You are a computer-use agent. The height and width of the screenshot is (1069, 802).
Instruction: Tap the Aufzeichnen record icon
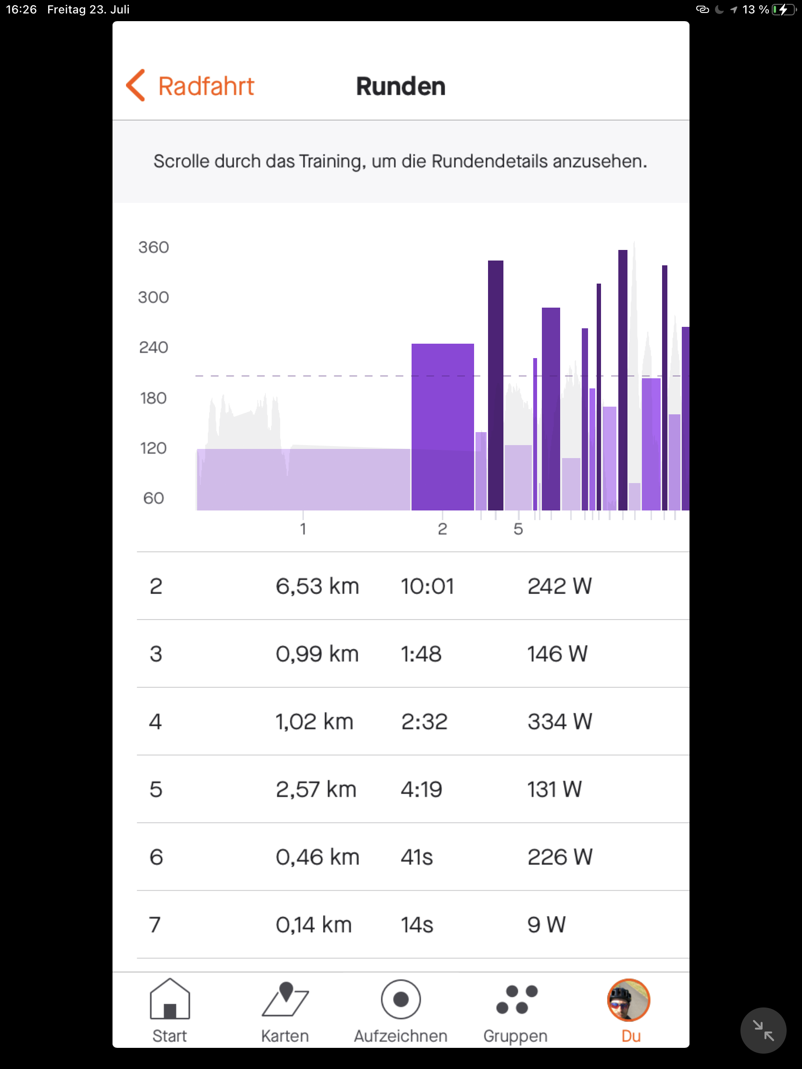401,998
